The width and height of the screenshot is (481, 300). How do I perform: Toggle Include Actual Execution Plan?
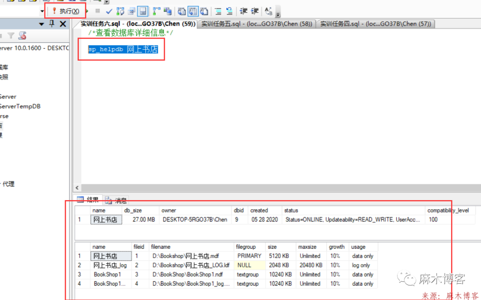(x=156, y=11)
